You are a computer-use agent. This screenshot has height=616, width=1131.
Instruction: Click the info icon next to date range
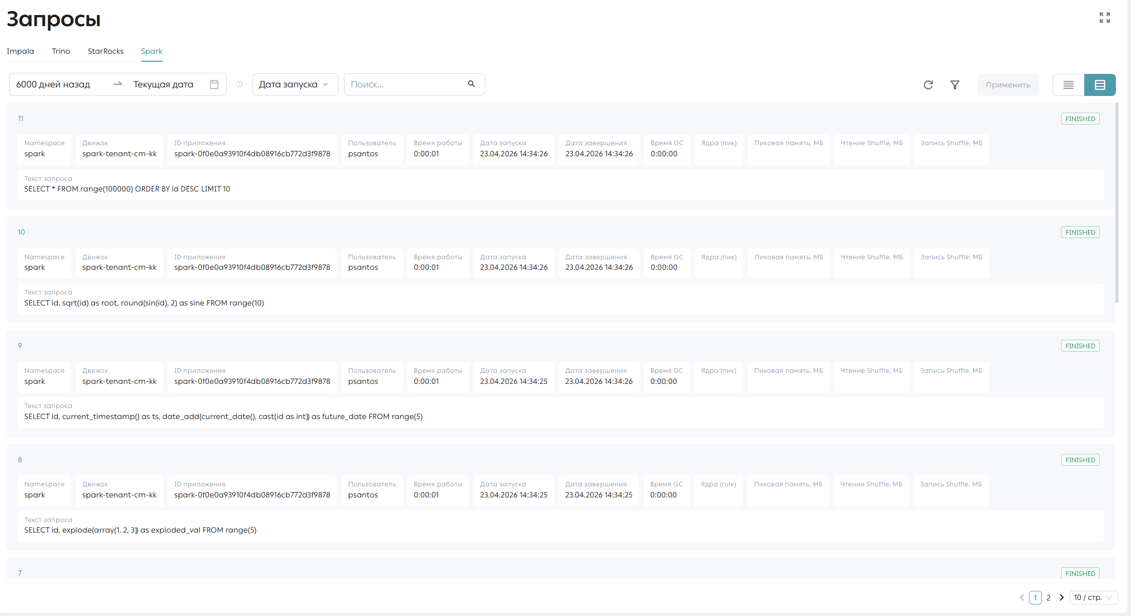pyautogui.click(x=239, y=84)
